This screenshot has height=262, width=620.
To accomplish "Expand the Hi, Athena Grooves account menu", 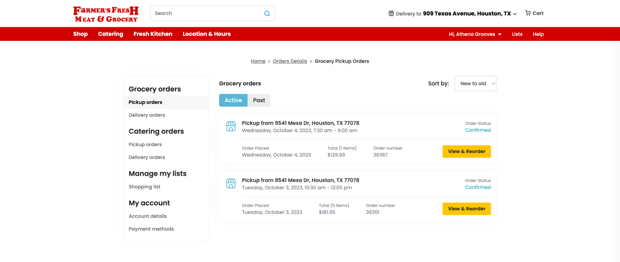I will [475, 34].
